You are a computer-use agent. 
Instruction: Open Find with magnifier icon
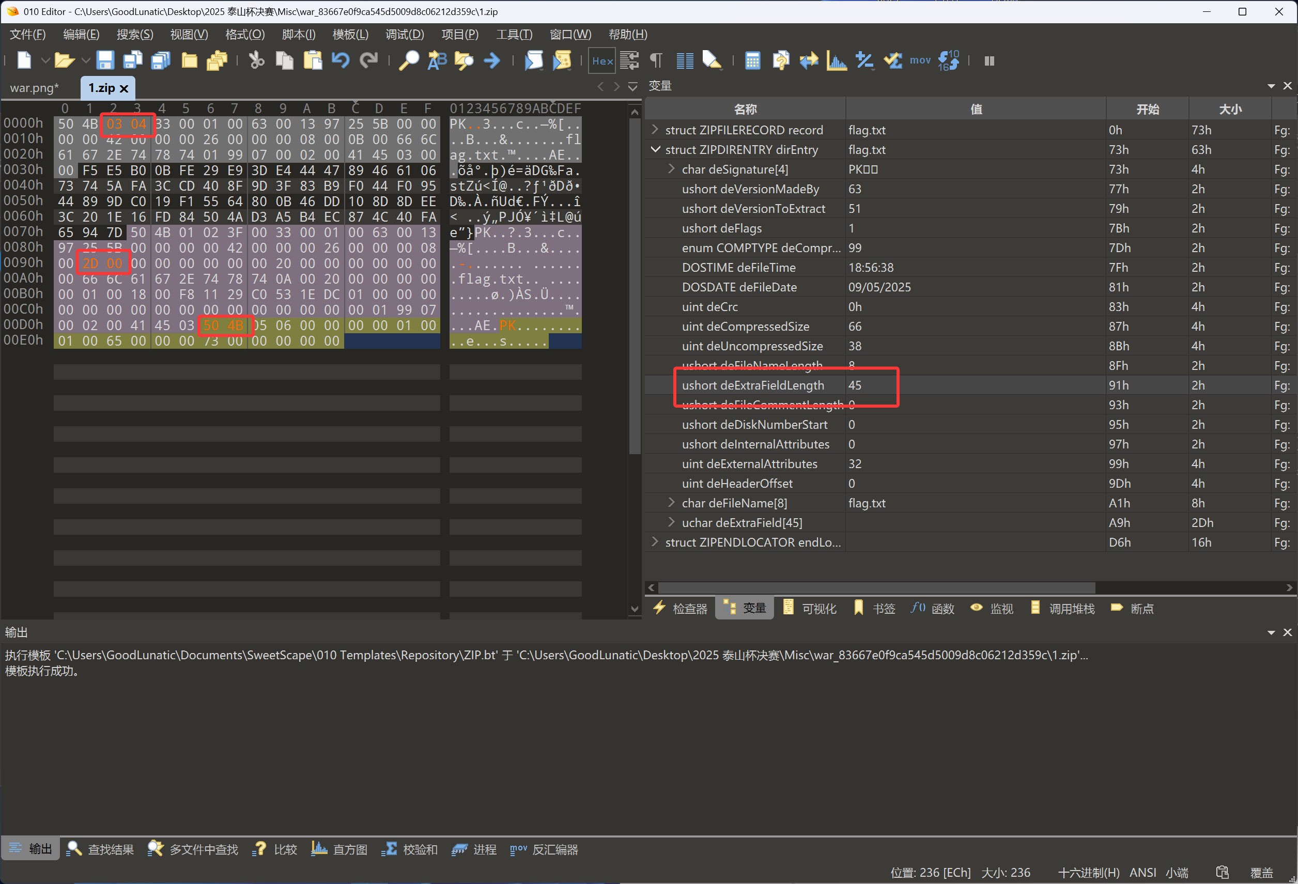pos(409,60)
